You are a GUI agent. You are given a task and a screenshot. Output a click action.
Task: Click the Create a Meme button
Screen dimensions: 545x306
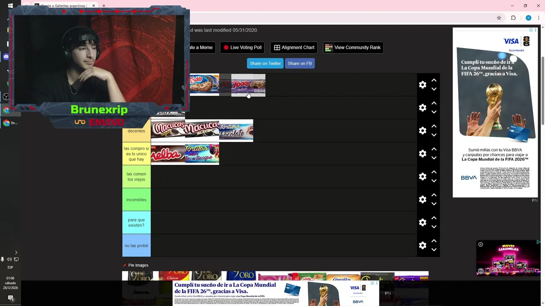point(202,48)
